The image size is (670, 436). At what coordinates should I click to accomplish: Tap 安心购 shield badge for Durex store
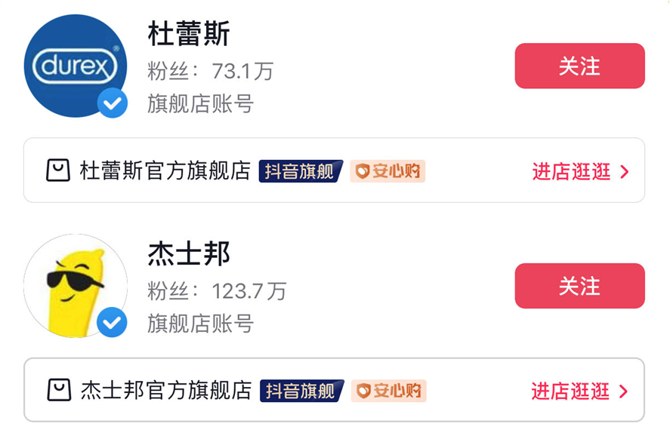387,171
